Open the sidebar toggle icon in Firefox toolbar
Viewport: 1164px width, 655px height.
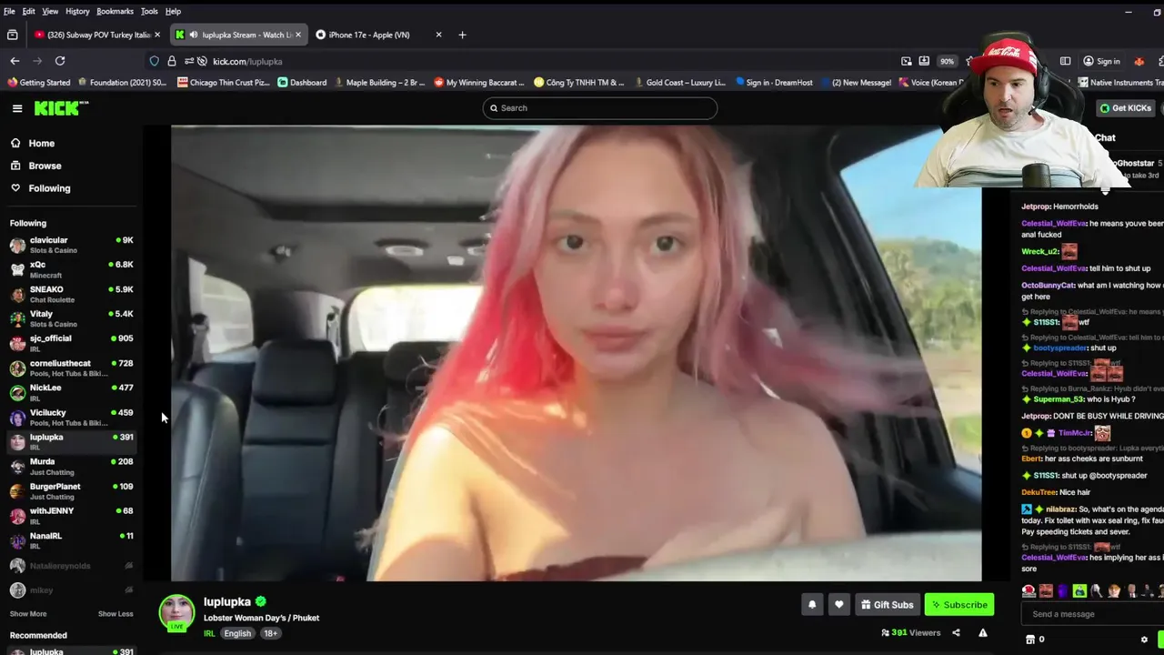(x=1065, y=61)
